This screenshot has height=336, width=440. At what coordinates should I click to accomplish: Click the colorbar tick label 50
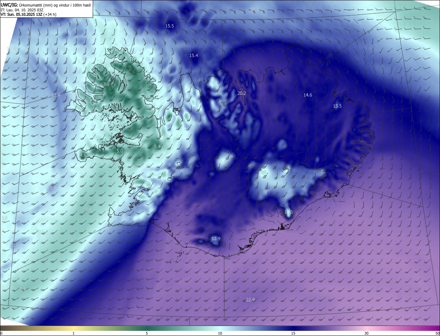pyautogui.click(x=438, y=334)
